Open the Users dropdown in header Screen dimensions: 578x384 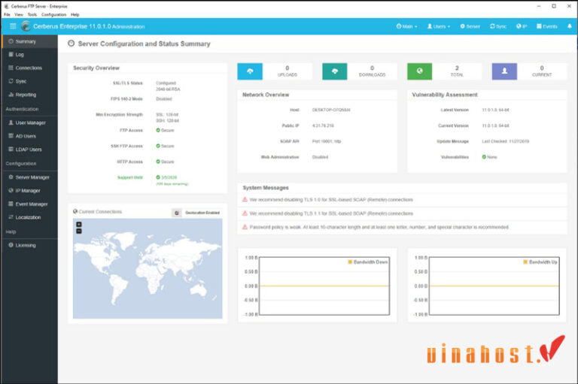pos(439,26)
